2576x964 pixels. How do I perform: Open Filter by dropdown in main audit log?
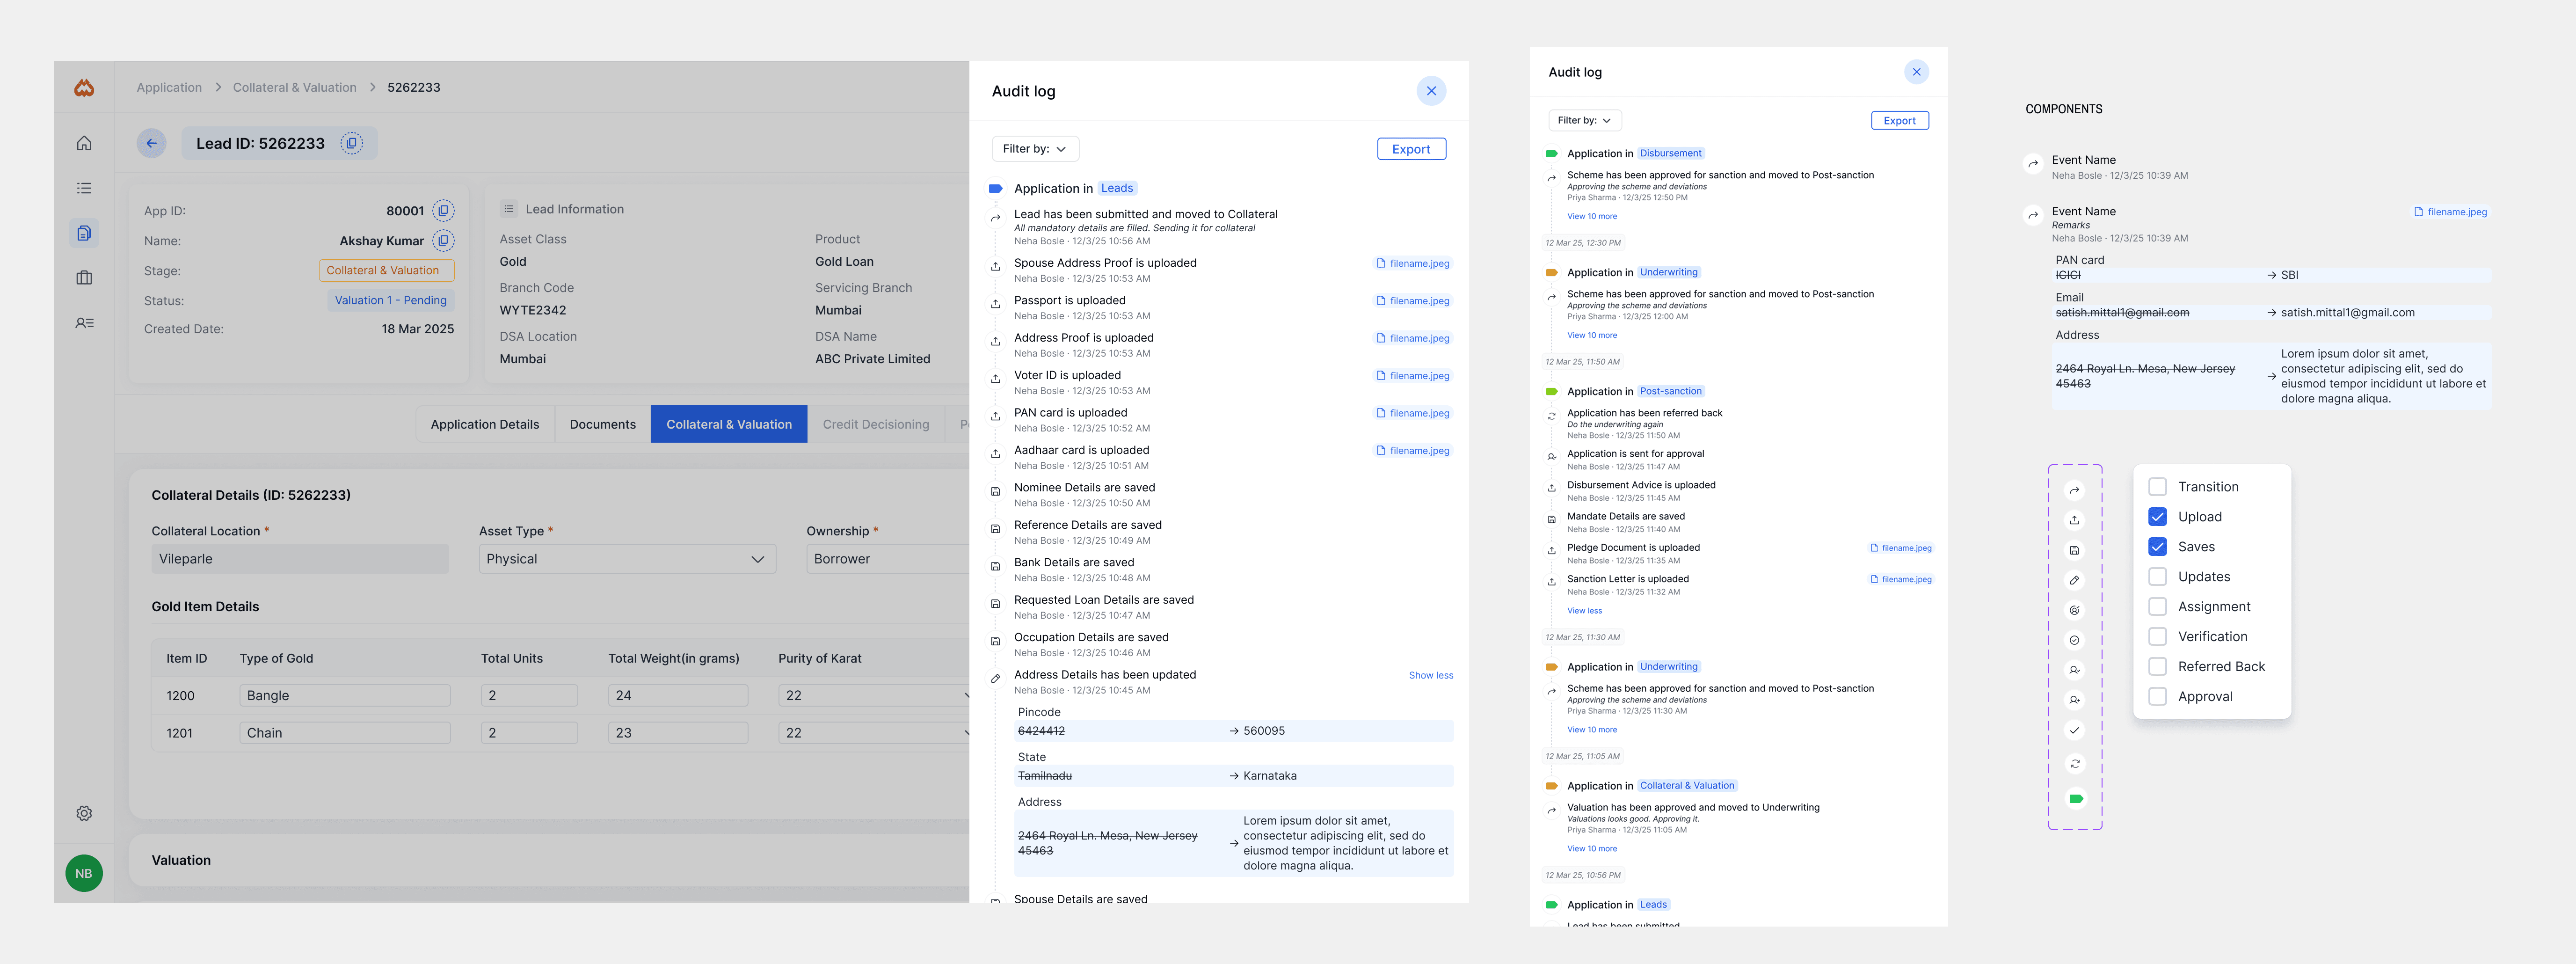click(x=1034, y=149)
